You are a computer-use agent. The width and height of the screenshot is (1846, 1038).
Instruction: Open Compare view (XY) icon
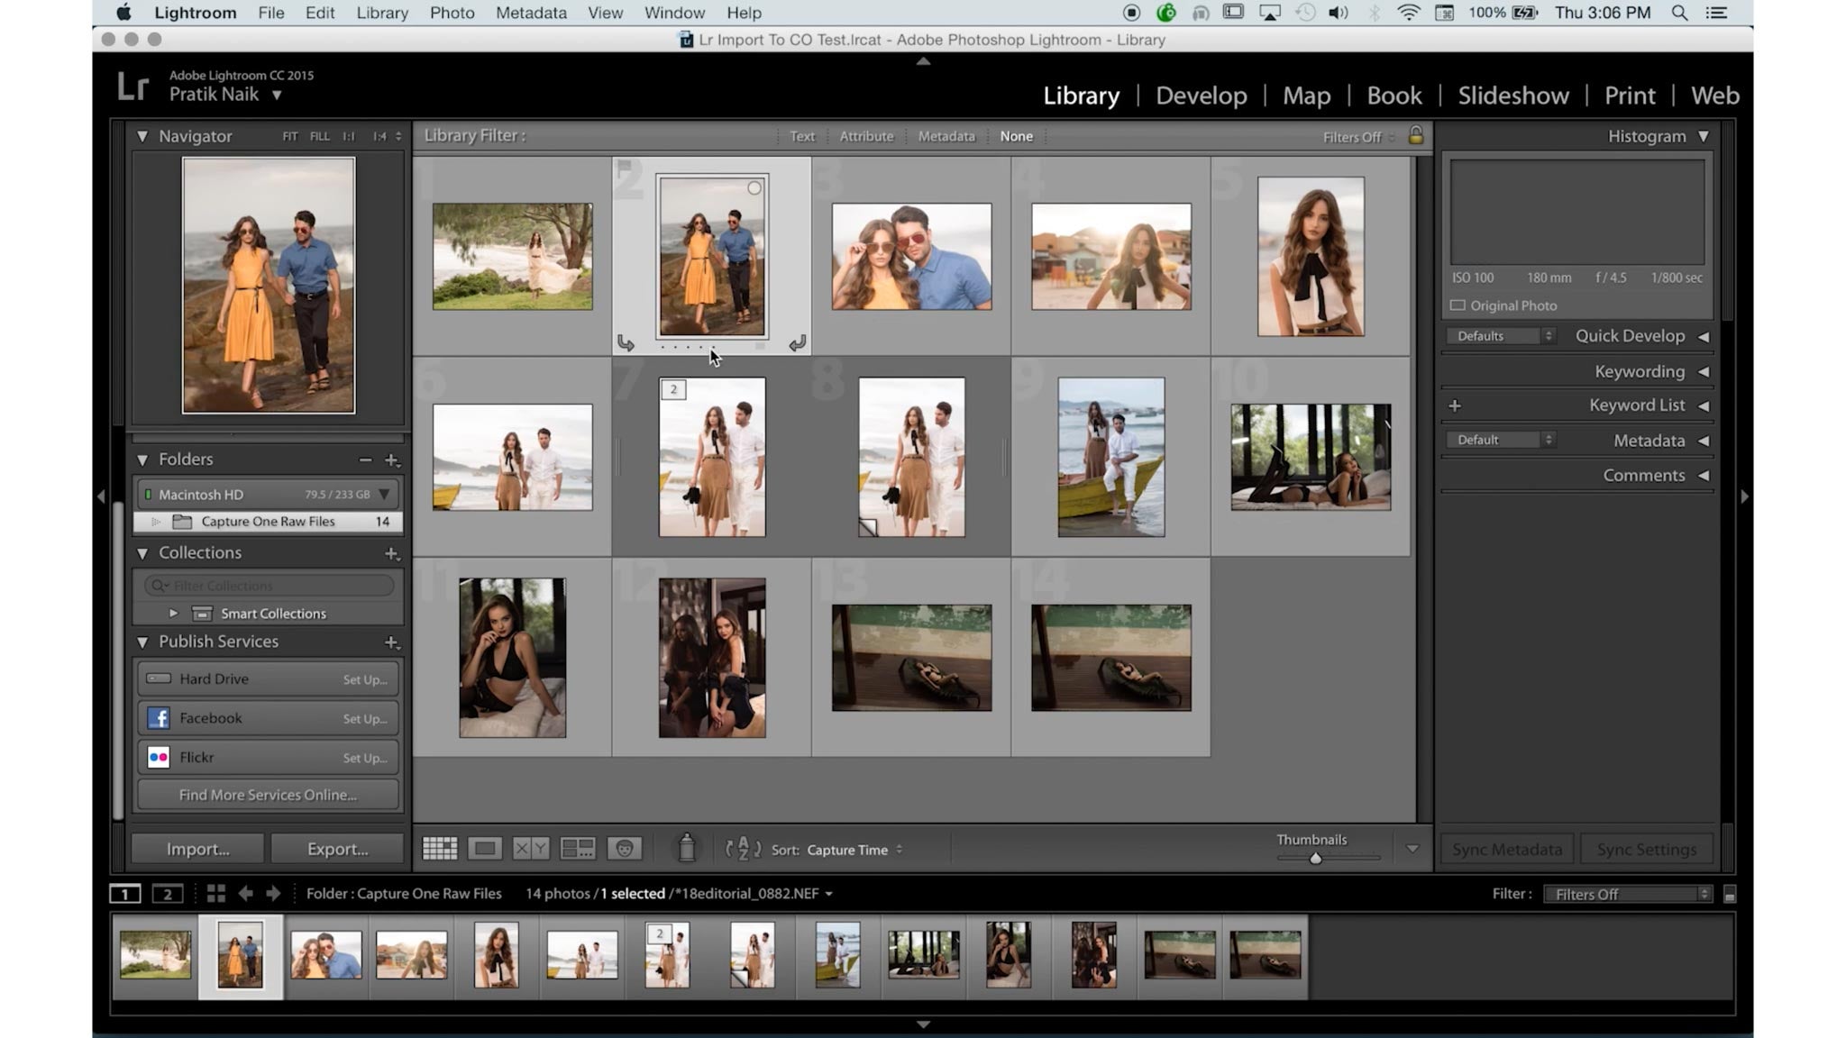[531, 849]
